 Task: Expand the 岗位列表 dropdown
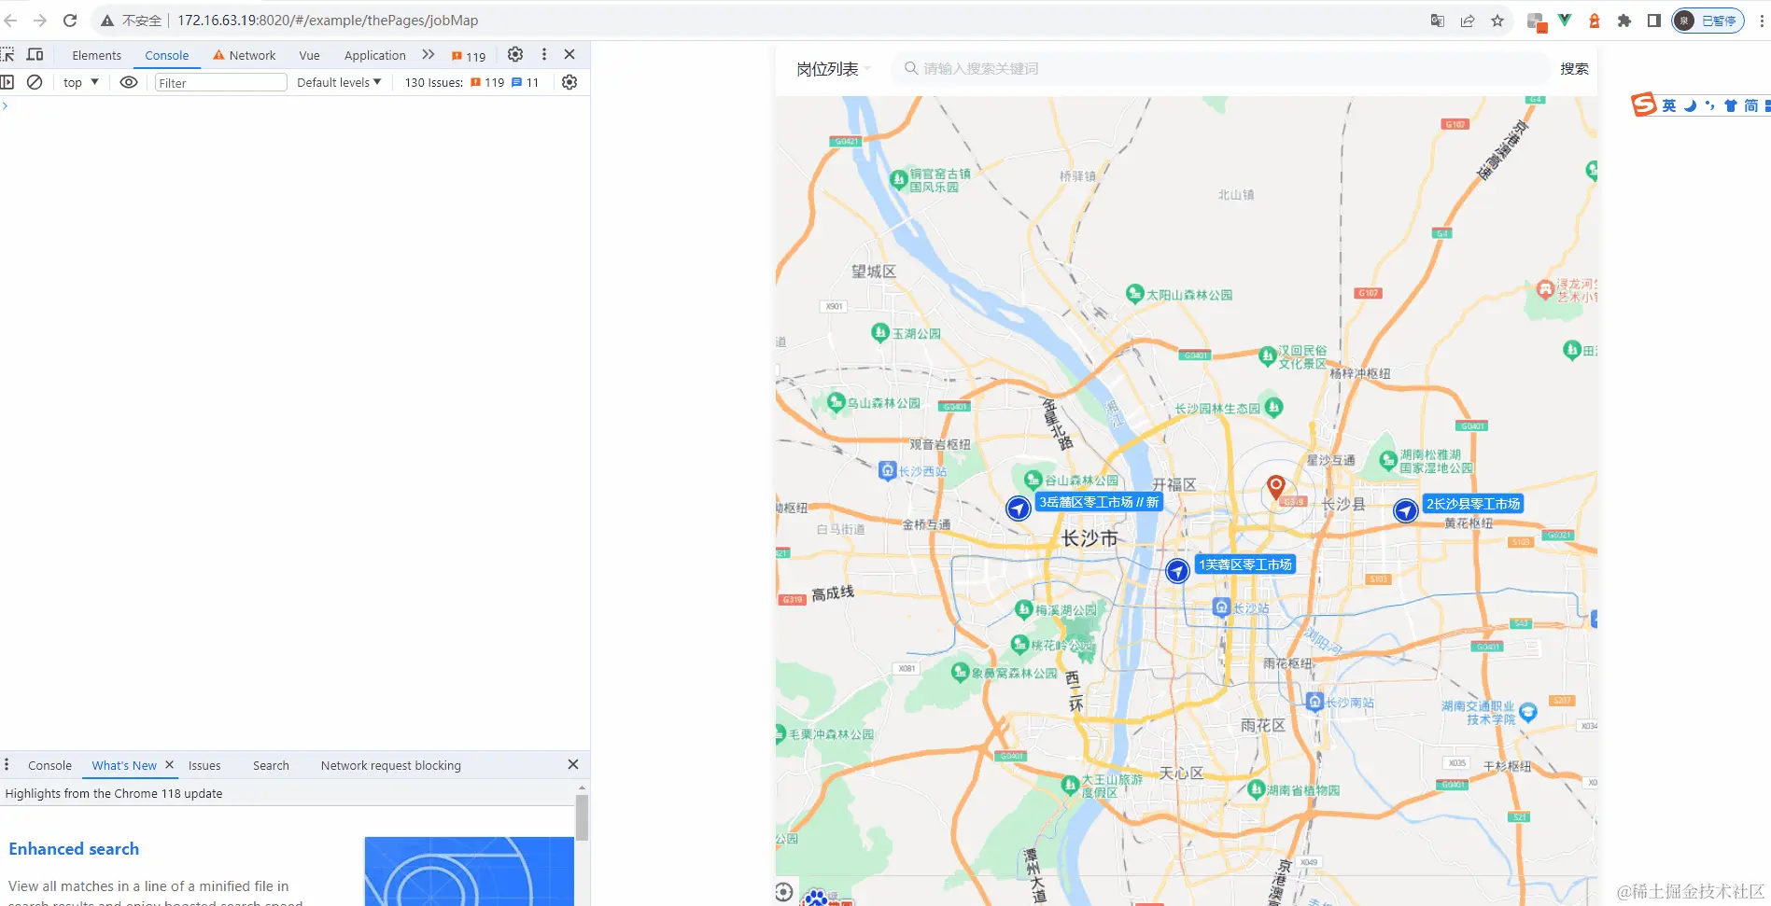pos(834,69)
